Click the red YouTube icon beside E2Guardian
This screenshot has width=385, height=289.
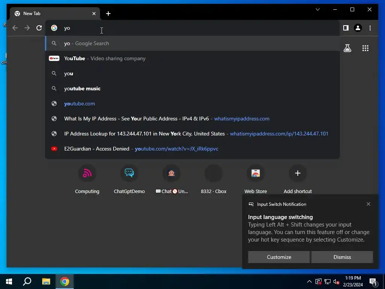(x=54, y=149)
